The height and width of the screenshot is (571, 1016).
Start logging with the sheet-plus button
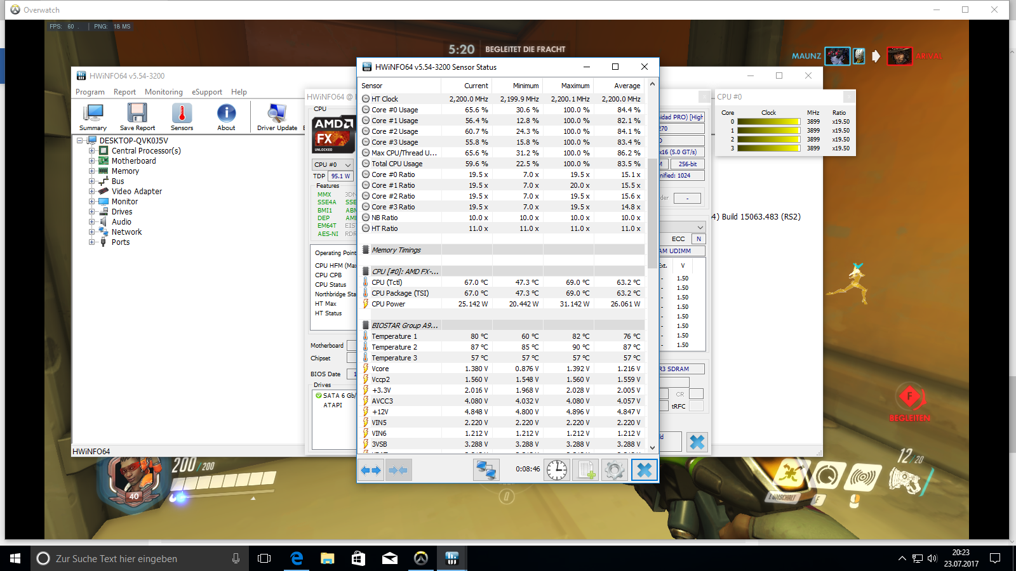(x=585, y=470)
